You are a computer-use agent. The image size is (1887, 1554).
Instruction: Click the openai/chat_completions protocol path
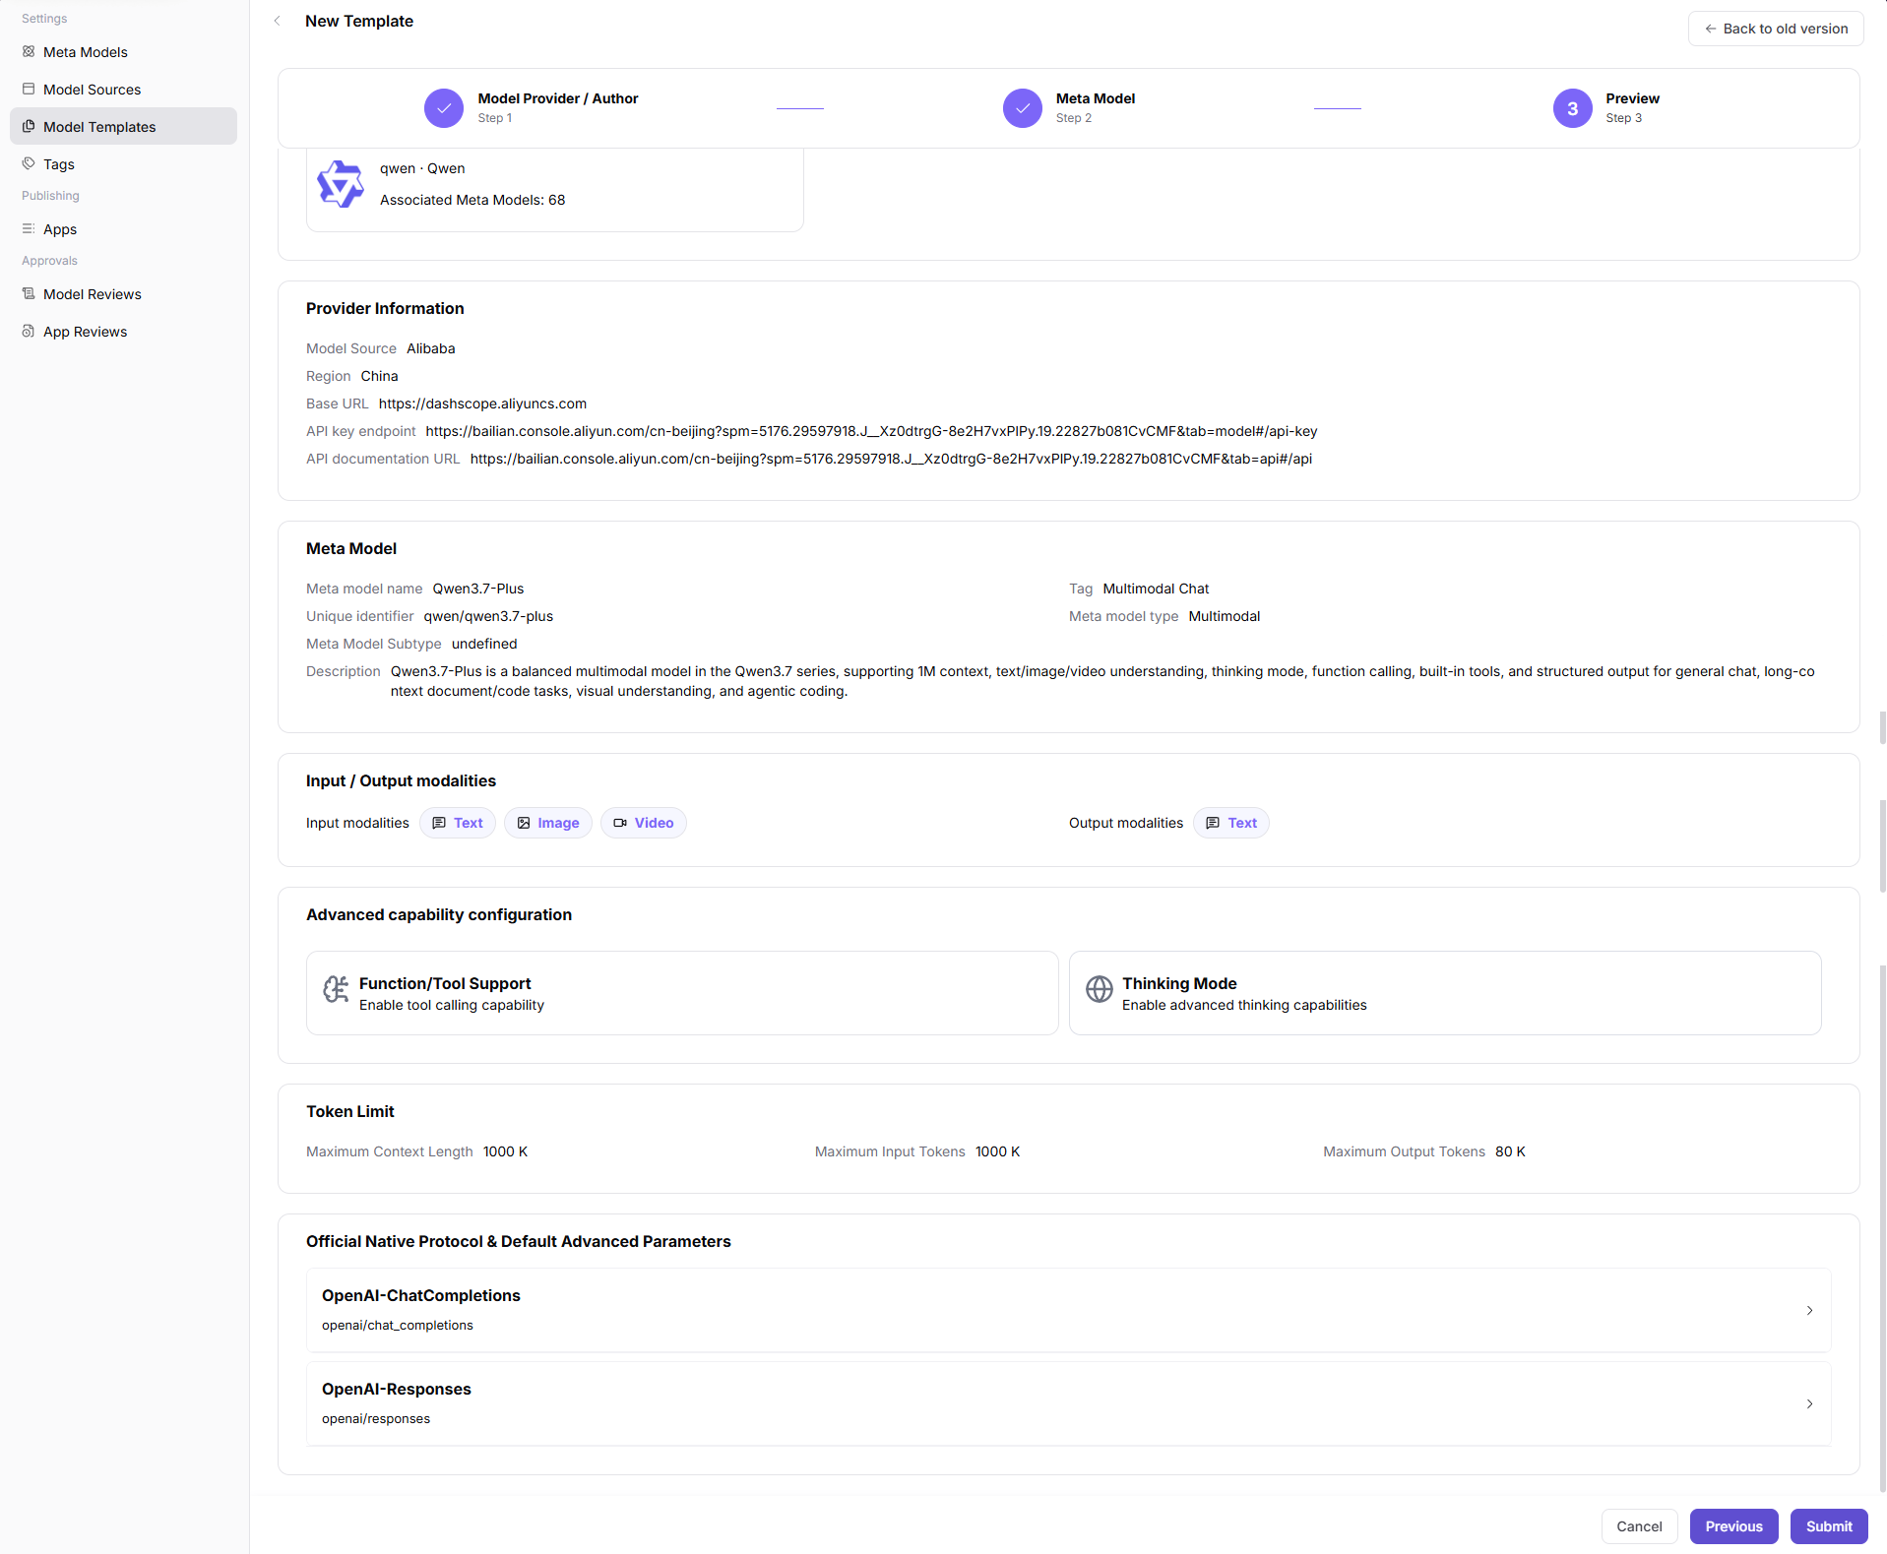pos(397,1325)
